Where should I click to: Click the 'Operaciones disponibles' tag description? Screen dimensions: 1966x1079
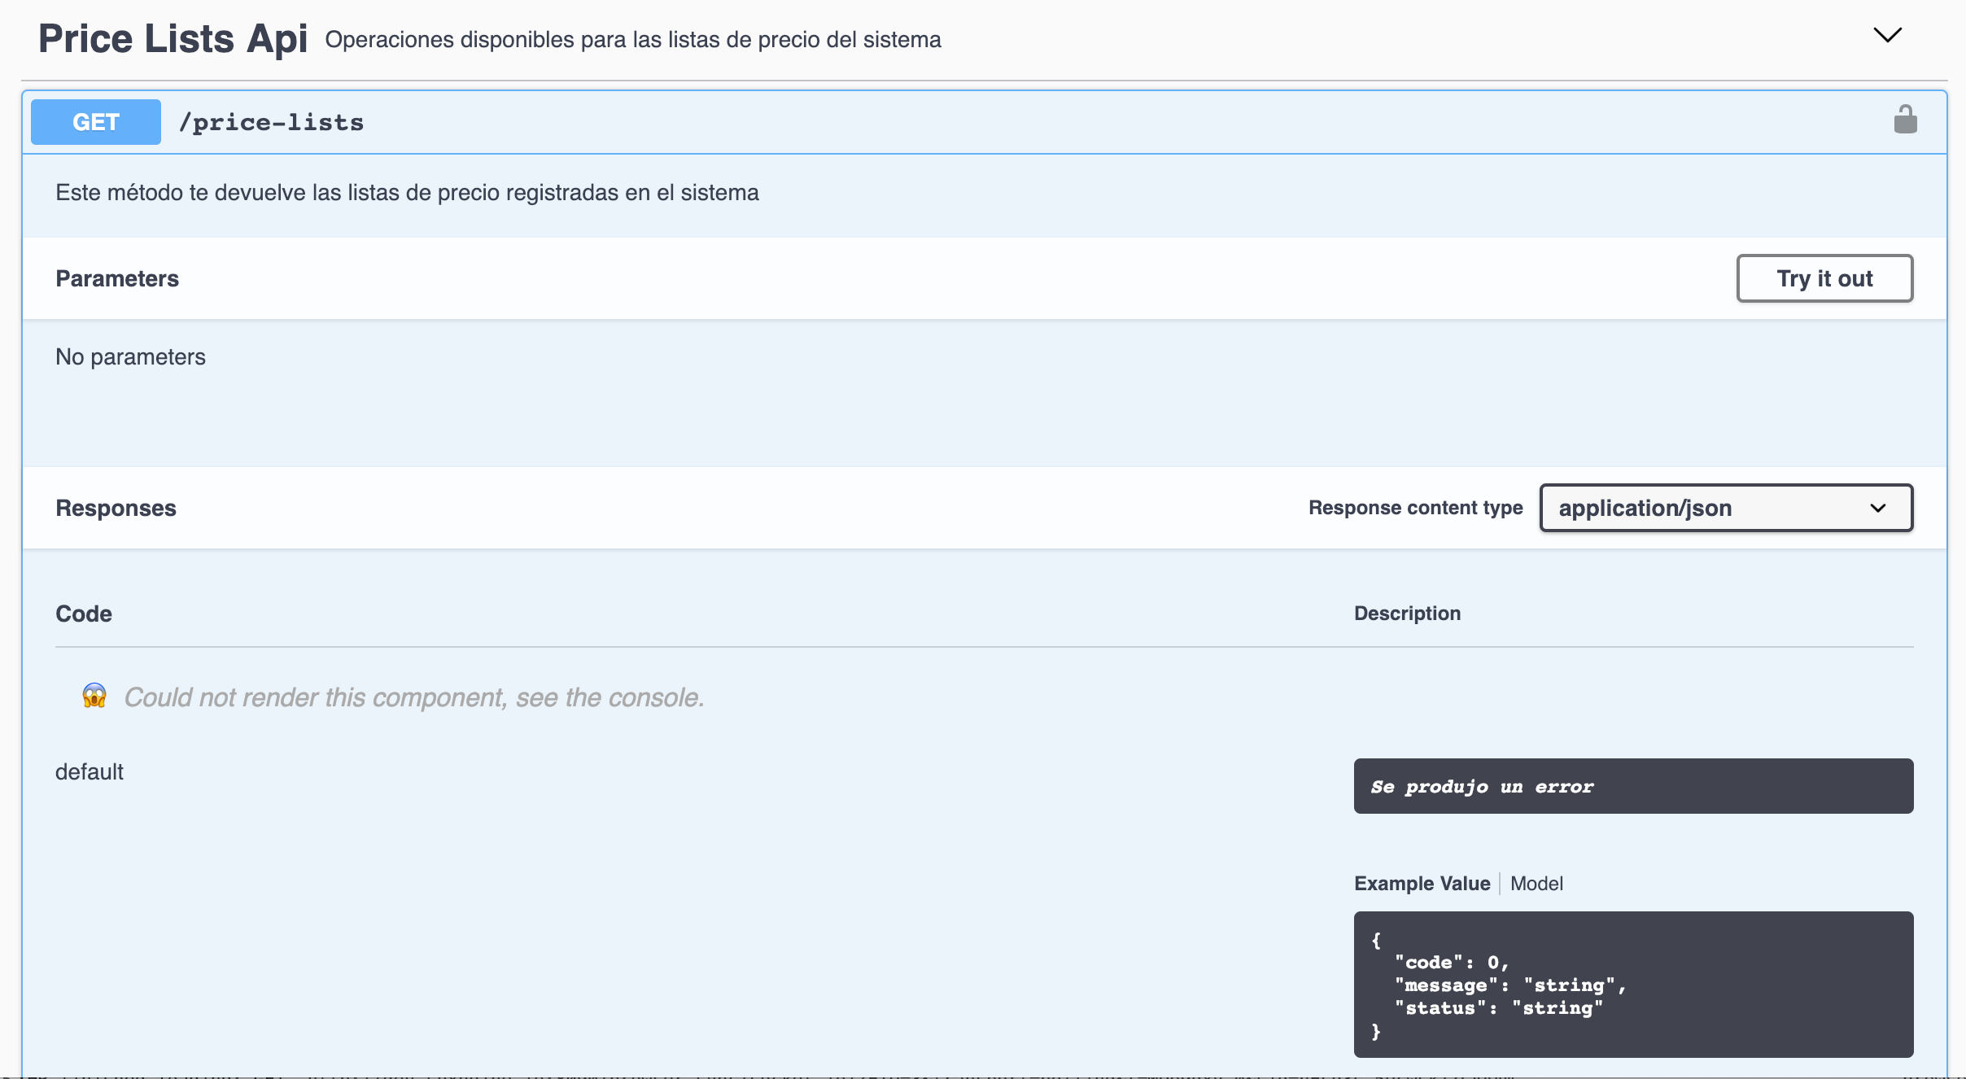pos(632,40)
